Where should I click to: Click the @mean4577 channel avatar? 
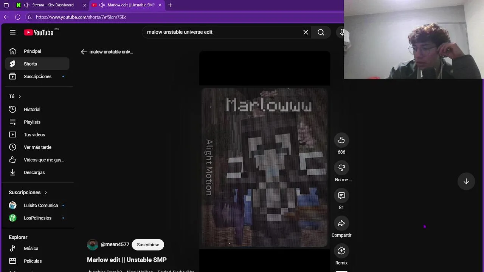point(93,245)
